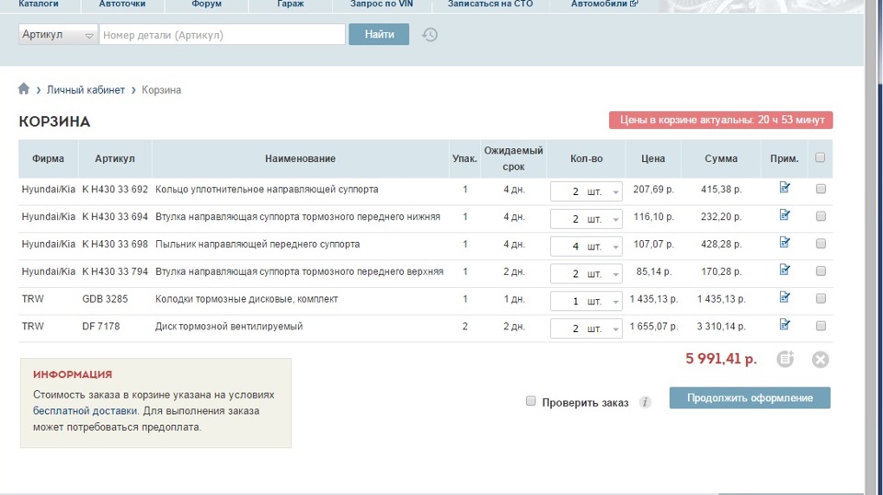Open the Артикул search type dropdown

tap(58, 35)
